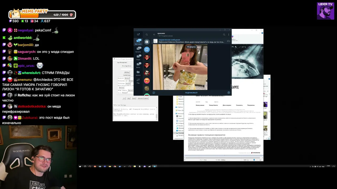This screenshot has height=189, width=337.
Task: Switch to the Run Logs tab
Action: (123, 105)
